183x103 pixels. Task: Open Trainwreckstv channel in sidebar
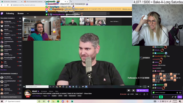pos(11,42)
